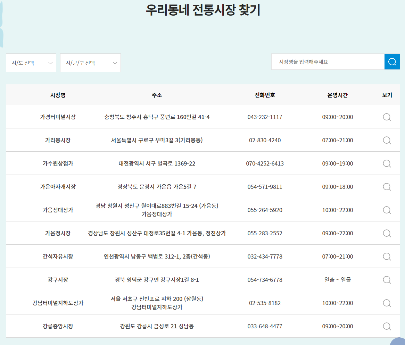Click address 충청북도 청주시 흥덕구 풍년로 160번길 41-4
The height and width of the screenshot is (345, 405).
(157, 117)
